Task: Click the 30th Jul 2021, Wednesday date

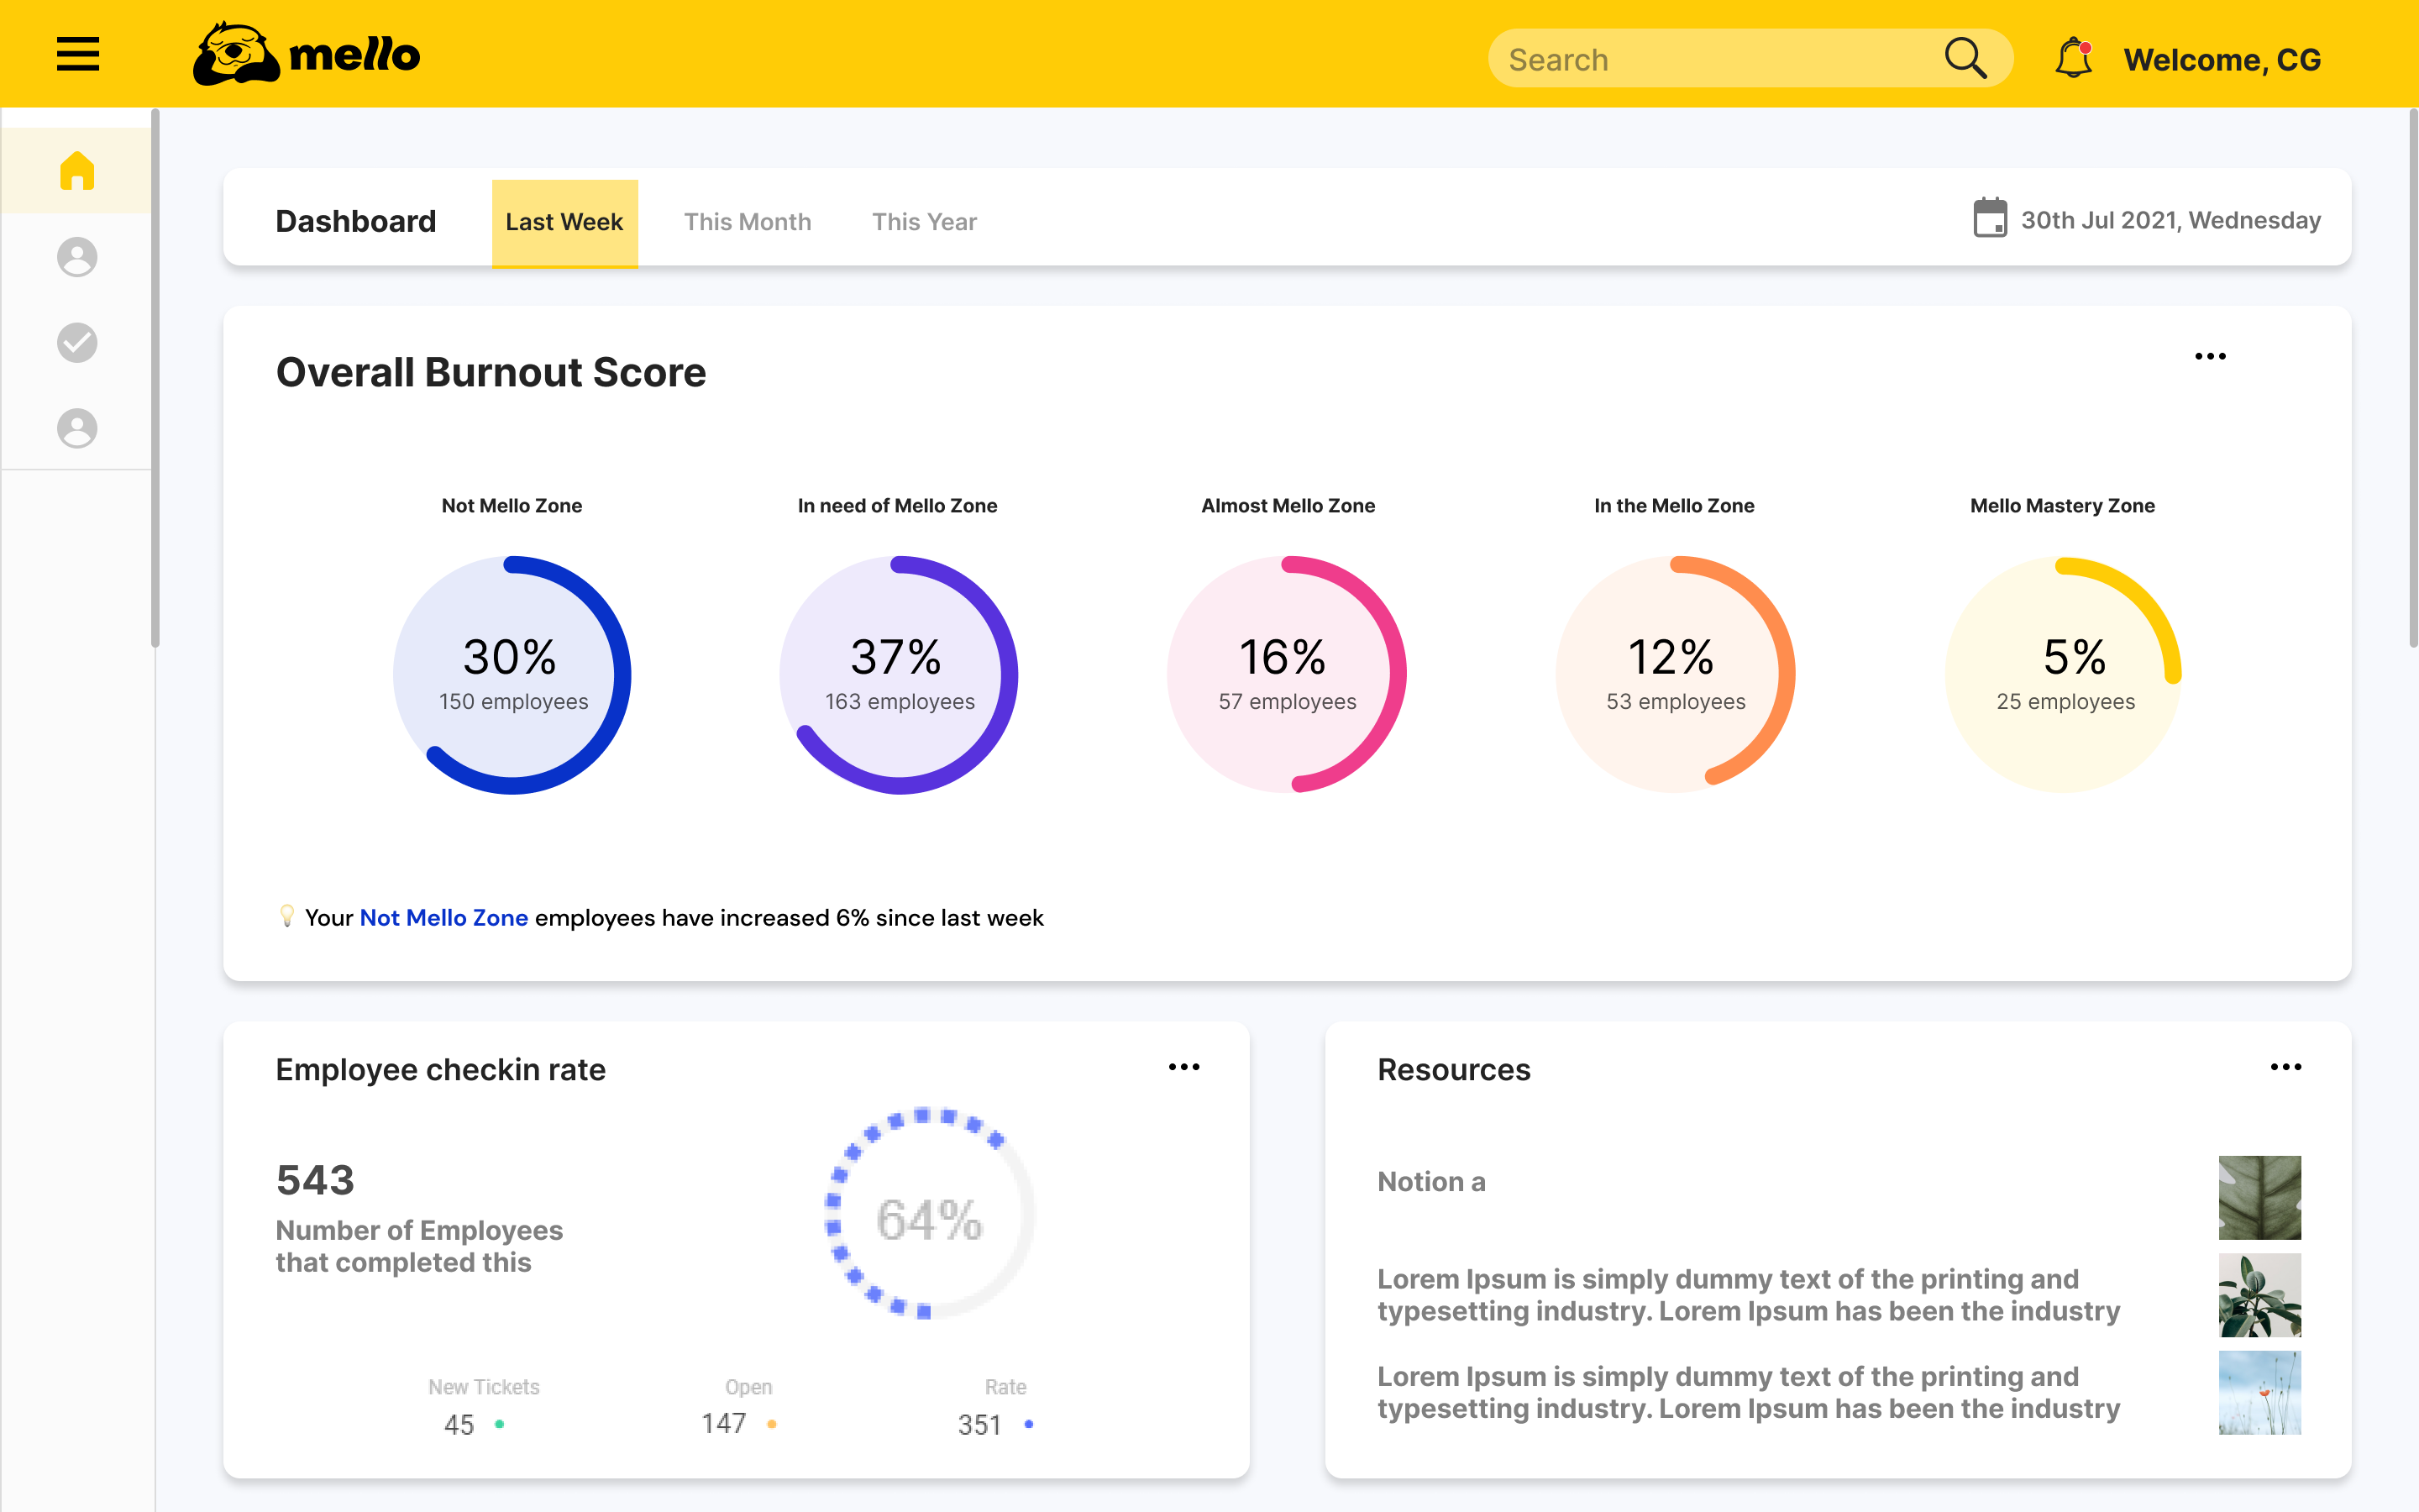Action: (2170, 220)
